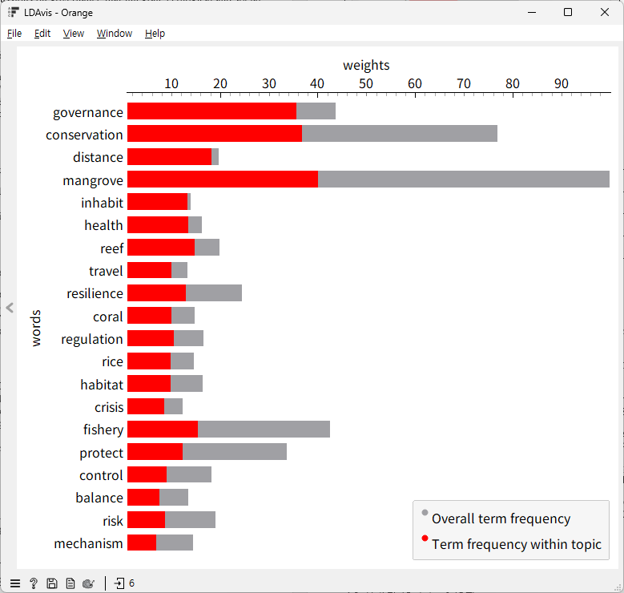The image size is (624, 593).
Task: Open the File menu
Action: [14, 34]
